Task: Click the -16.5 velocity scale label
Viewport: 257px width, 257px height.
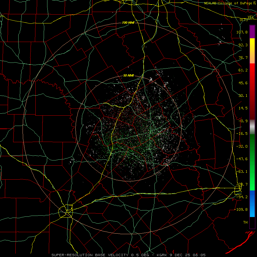Action: (x=242, y=134)
